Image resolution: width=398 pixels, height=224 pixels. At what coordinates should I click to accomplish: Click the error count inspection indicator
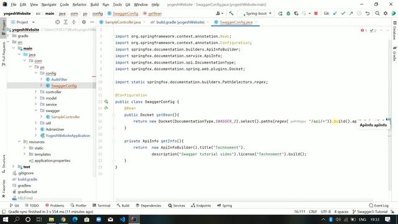pos(364,30)
